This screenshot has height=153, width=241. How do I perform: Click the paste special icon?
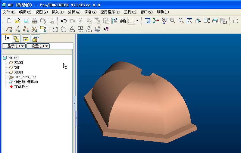[106, 20]
